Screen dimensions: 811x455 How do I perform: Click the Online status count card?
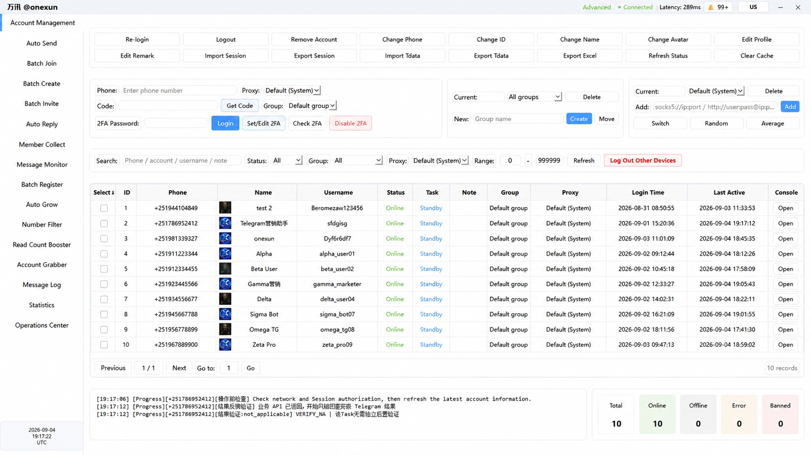tap(657, 414)
